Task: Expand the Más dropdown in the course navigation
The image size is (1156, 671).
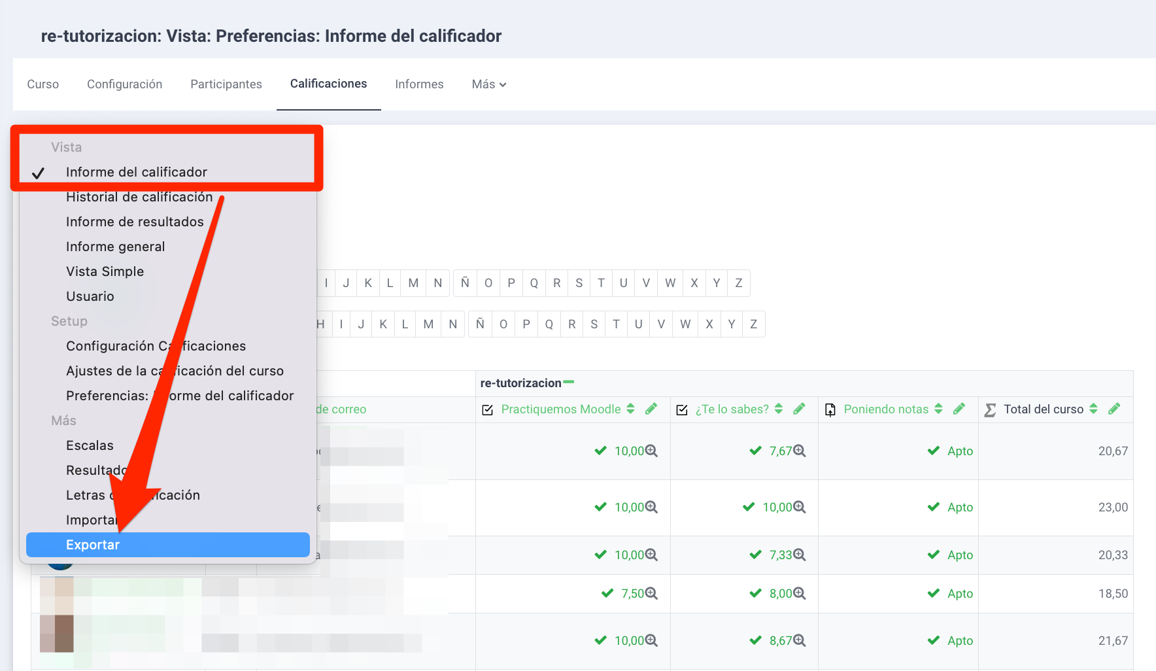Action: [489, 84]
